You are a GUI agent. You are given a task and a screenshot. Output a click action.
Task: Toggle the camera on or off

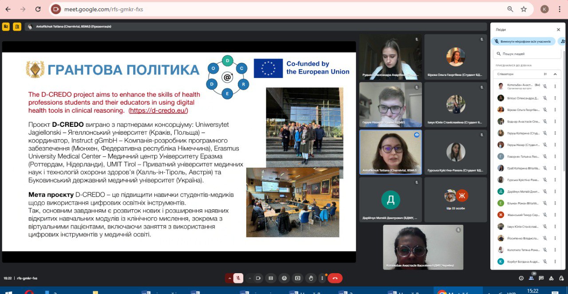pyautogui.click(x=258, y=278)
